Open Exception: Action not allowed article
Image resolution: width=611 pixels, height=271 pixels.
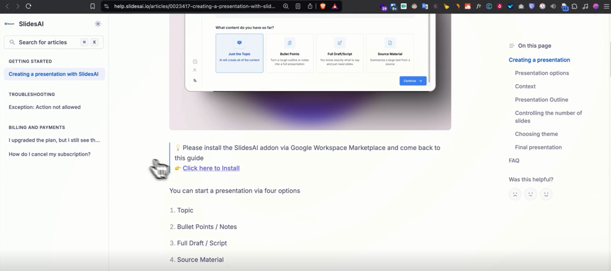pyautogui.click(x=44, y=107)
